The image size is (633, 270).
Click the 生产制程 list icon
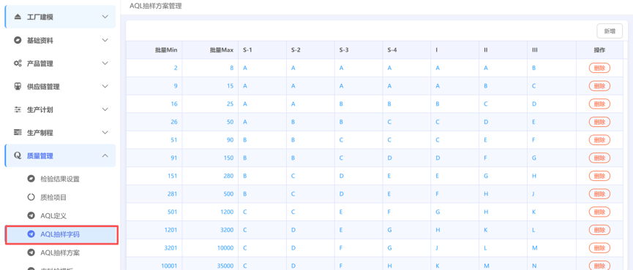[18, 132]
